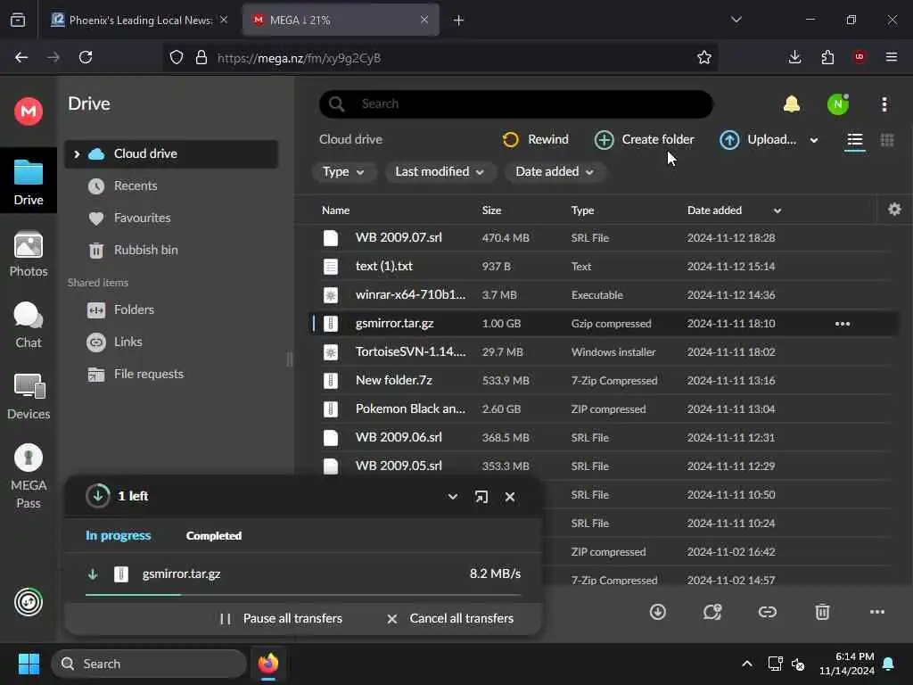
Task: Open more actions ellipsis in bottom bar
Action: pyautogui.click(x=877, y=612)
